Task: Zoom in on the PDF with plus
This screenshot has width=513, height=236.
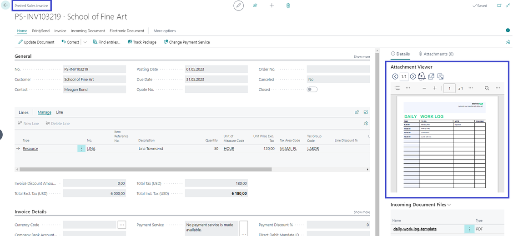Action: point(435,88)
